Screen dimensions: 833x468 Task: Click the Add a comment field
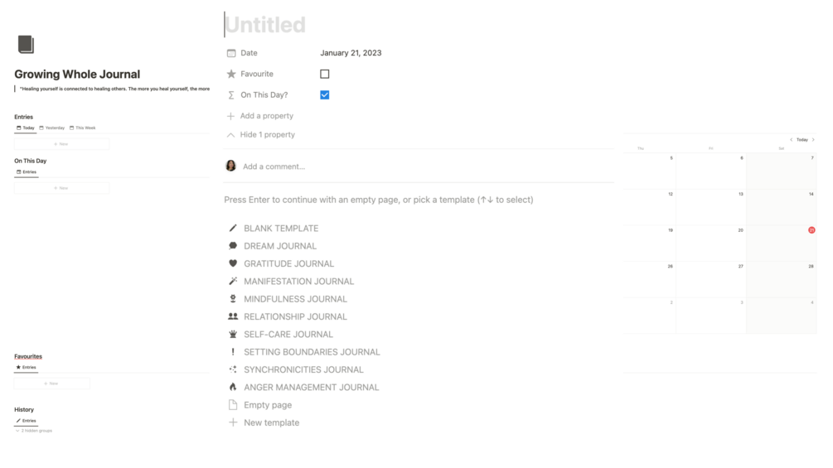click(x=274, y=166)
